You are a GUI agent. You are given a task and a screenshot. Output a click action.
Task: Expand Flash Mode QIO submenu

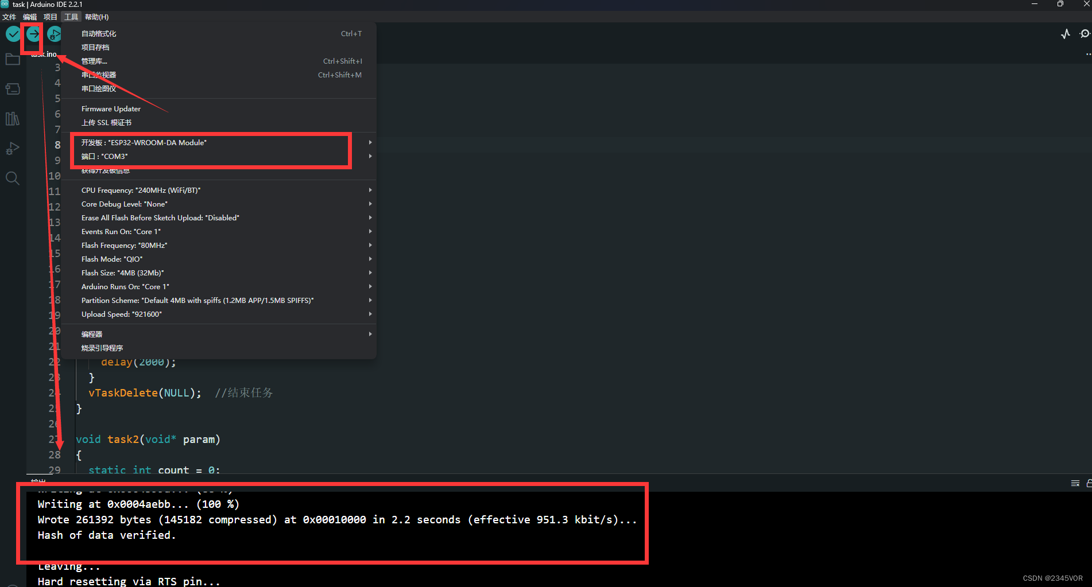click(219, 259)
